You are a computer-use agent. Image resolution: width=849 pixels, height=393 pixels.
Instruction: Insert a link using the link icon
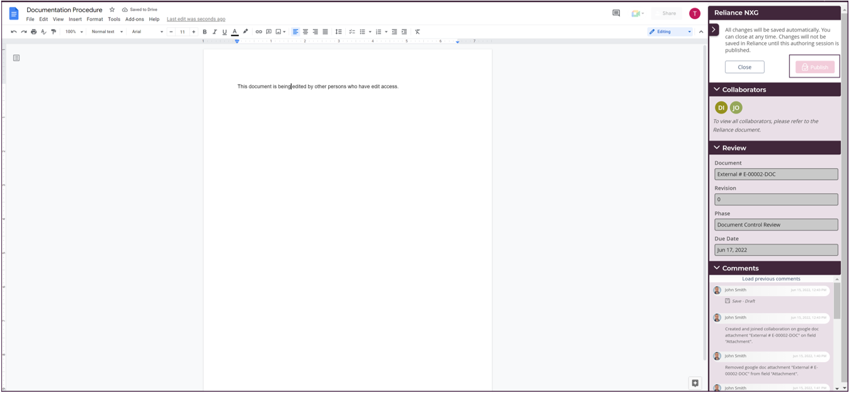click(x=258, y=31)
